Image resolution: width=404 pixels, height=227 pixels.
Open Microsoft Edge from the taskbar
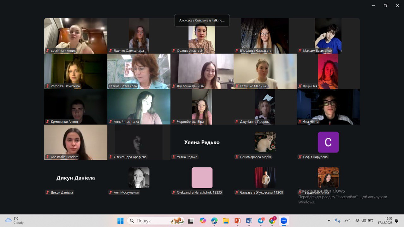(214, 221)
